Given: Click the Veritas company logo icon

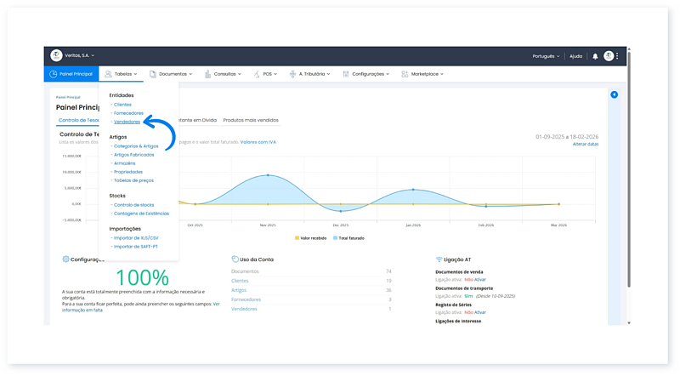Looking at the screenshot, I should tap(56, 55).
